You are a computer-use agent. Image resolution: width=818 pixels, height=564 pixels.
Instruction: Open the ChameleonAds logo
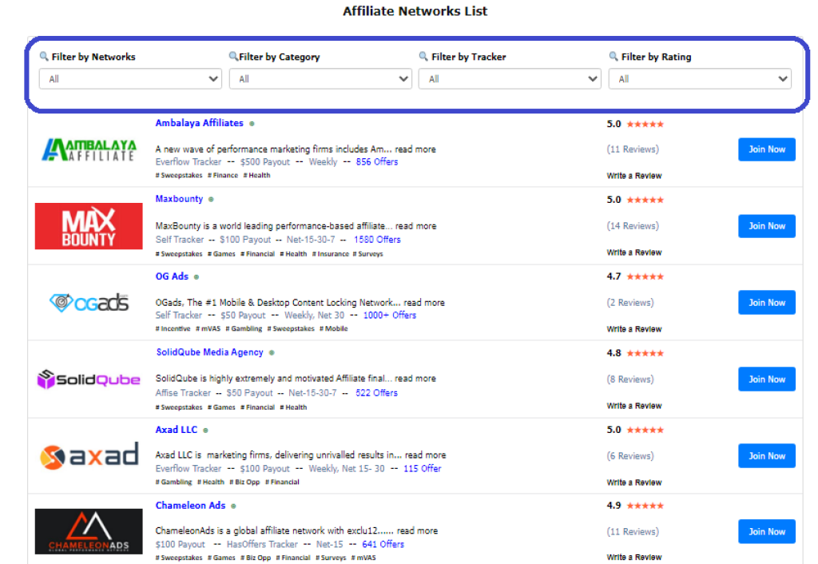click(x=89, y=531)
